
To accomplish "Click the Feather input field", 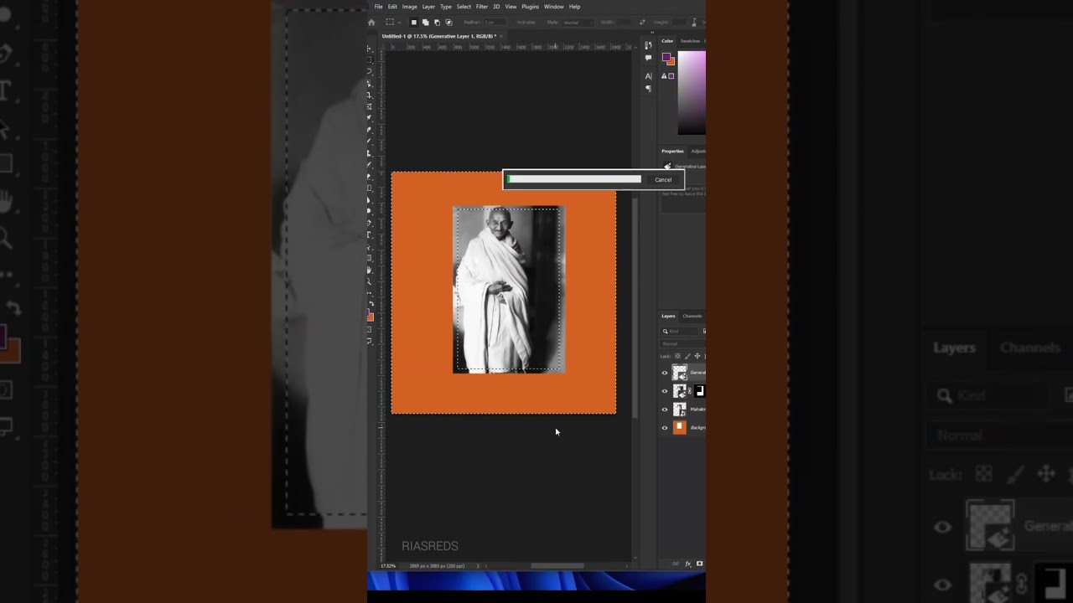I will click(495, 23).
